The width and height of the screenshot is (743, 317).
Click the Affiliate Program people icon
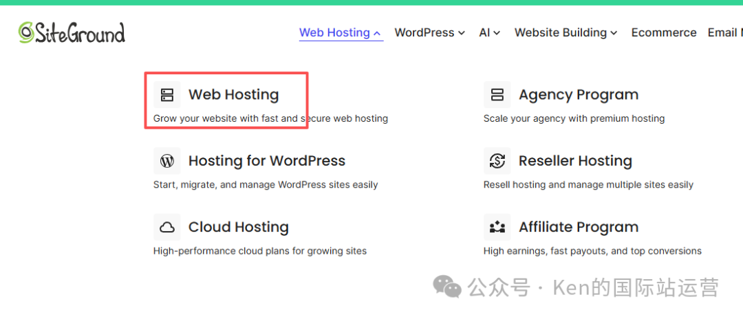click(497, 228)
